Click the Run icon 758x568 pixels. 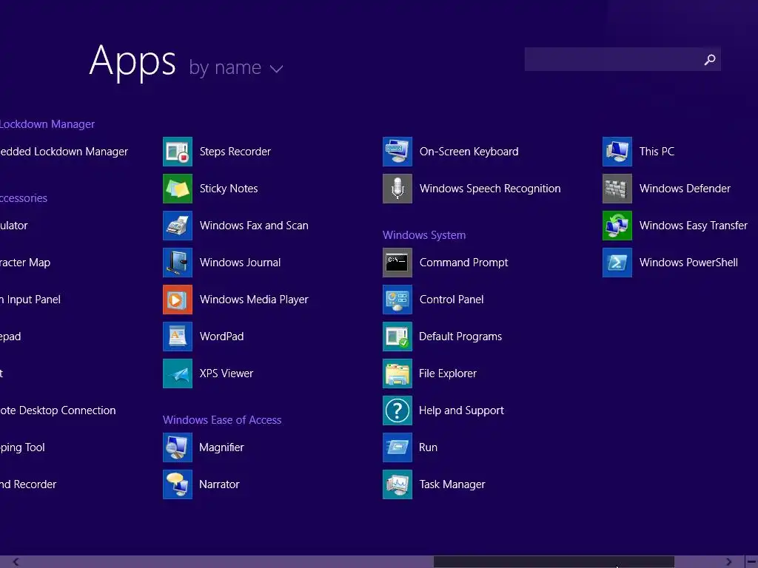coord(398,447)
